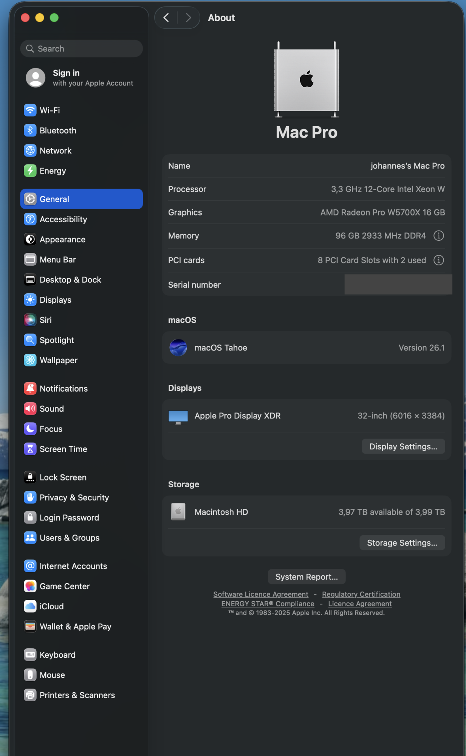The image size is (466, 756).
Task: Open Software Licence Agreement link
Action: (x=261, y=594)
